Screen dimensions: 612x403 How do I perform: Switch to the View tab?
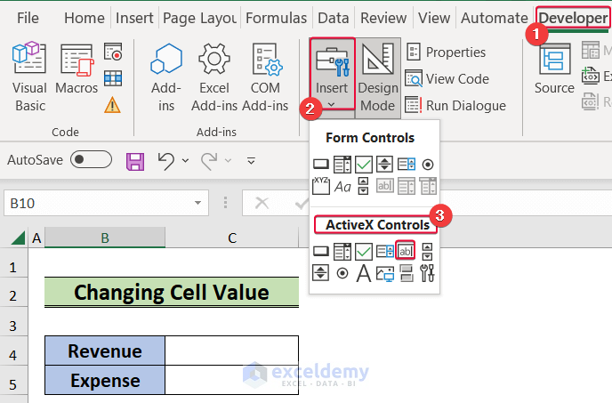coord(434,18)
